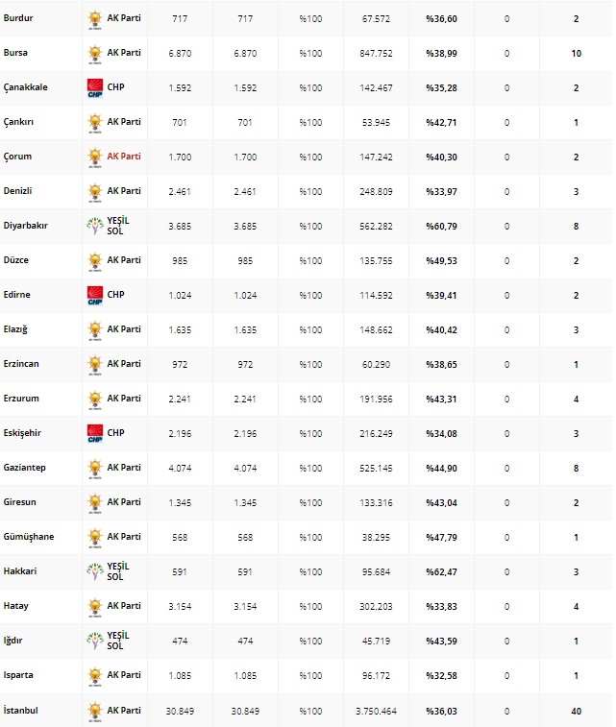Click the AK Parti logo in the Bursa row

click(x=95, y=54)
